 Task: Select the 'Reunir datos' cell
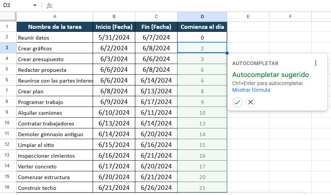click(55, 37)
